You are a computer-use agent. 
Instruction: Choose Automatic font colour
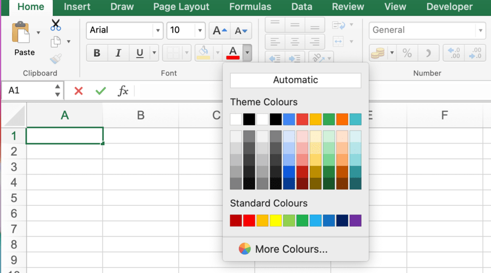click(295, 80)
